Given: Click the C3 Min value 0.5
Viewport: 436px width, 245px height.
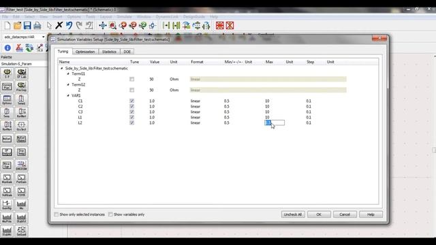Looking at the screenshot, I should point(227,112).
